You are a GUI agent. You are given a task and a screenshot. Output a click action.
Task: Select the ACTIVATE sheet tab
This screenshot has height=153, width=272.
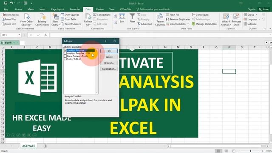pos(28,146)
